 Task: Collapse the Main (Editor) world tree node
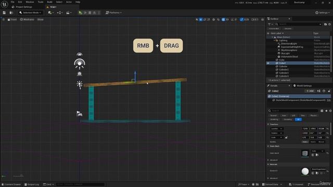[273, 37]
